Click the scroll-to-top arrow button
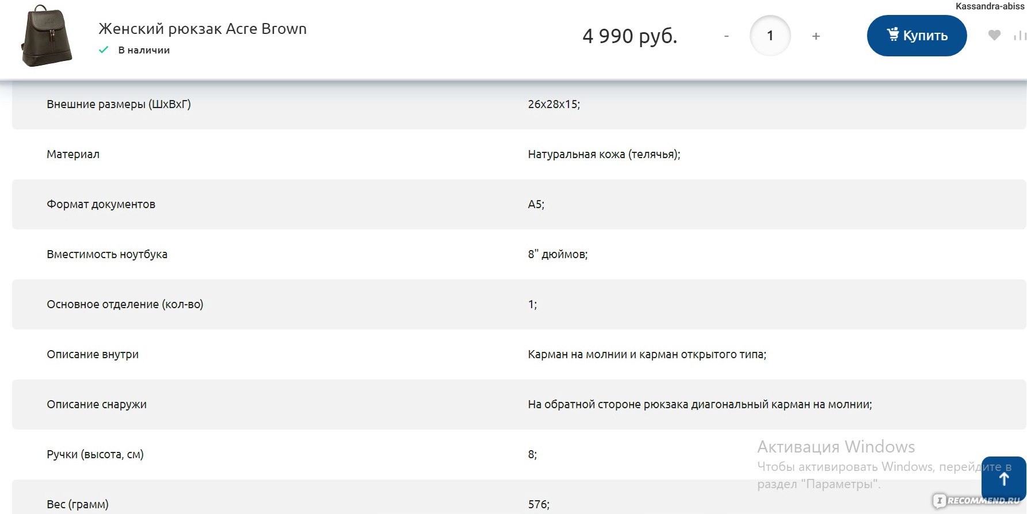 point(1004,479)
